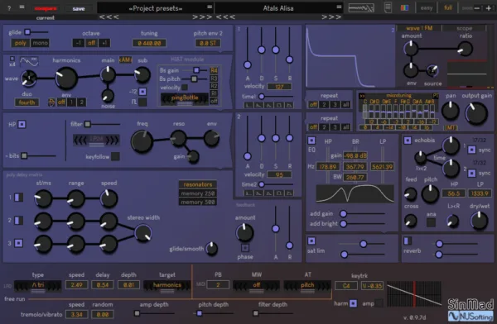Screen dimensions: 497x324
Task: Open the LFO type tri selector
Action: pyautogui.click(x=38, y=285)
